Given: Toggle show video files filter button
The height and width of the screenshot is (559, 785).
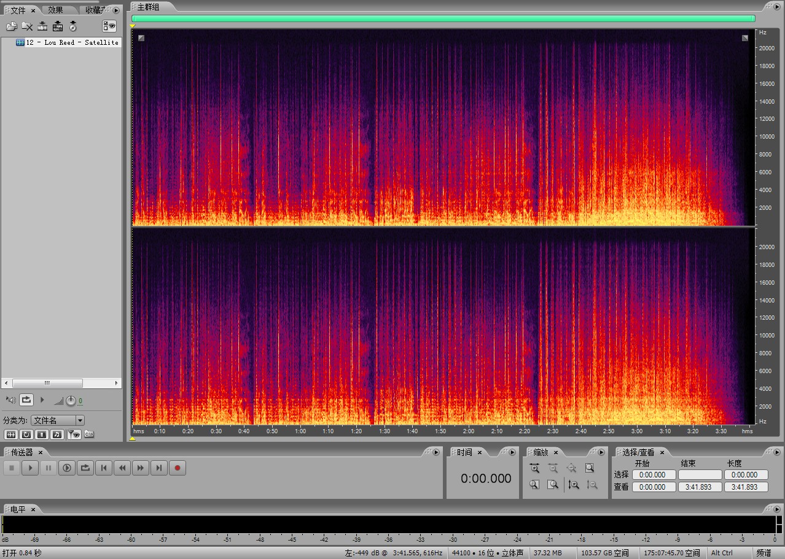Looking at the screenshot, I should coord(42,434).
